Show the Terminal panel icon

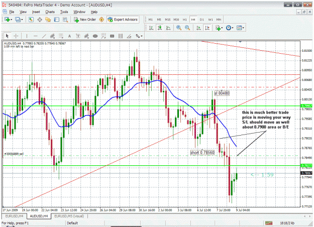coord(57,20)
